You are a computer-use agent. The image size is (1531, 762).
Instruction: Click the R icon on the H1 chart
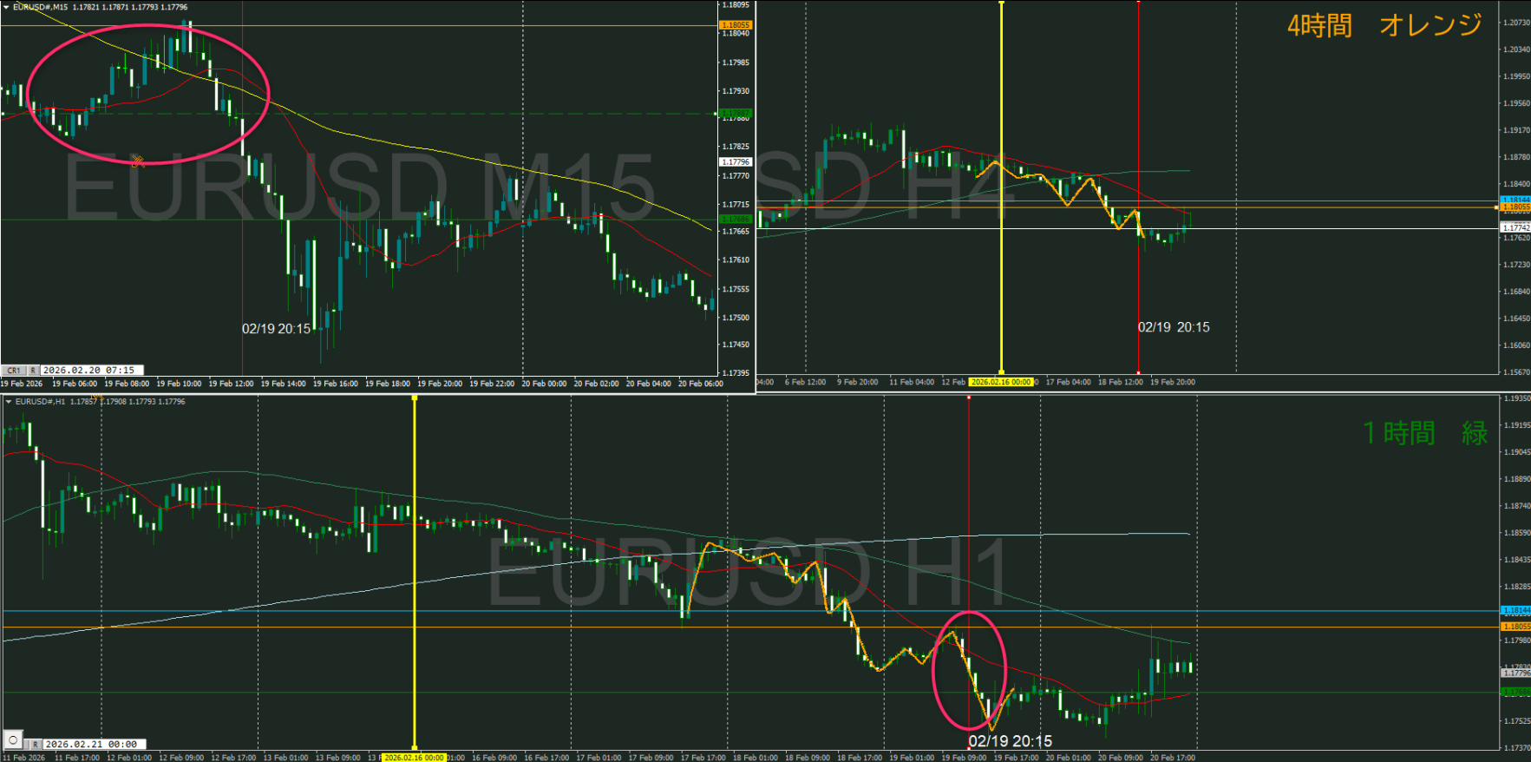35,745
